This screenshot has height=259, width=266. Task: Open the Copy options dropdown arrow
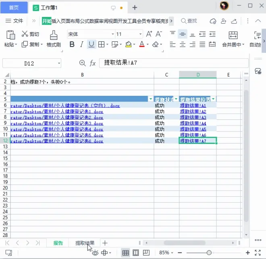tap(42, 45)
